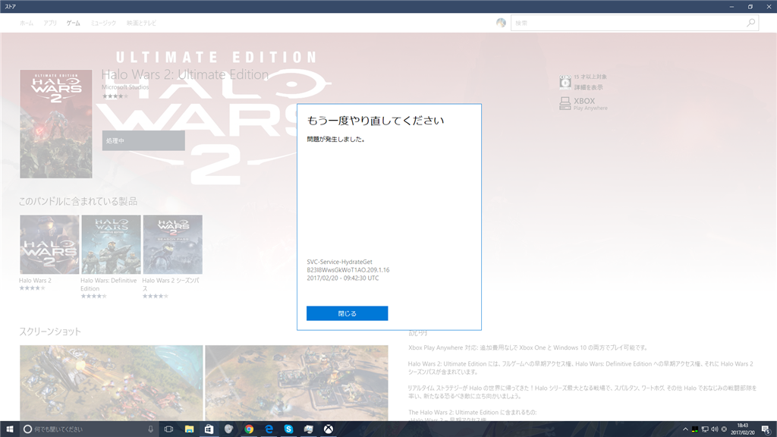
Task: Show hidden system tray icons
Action: click(685, 429)
